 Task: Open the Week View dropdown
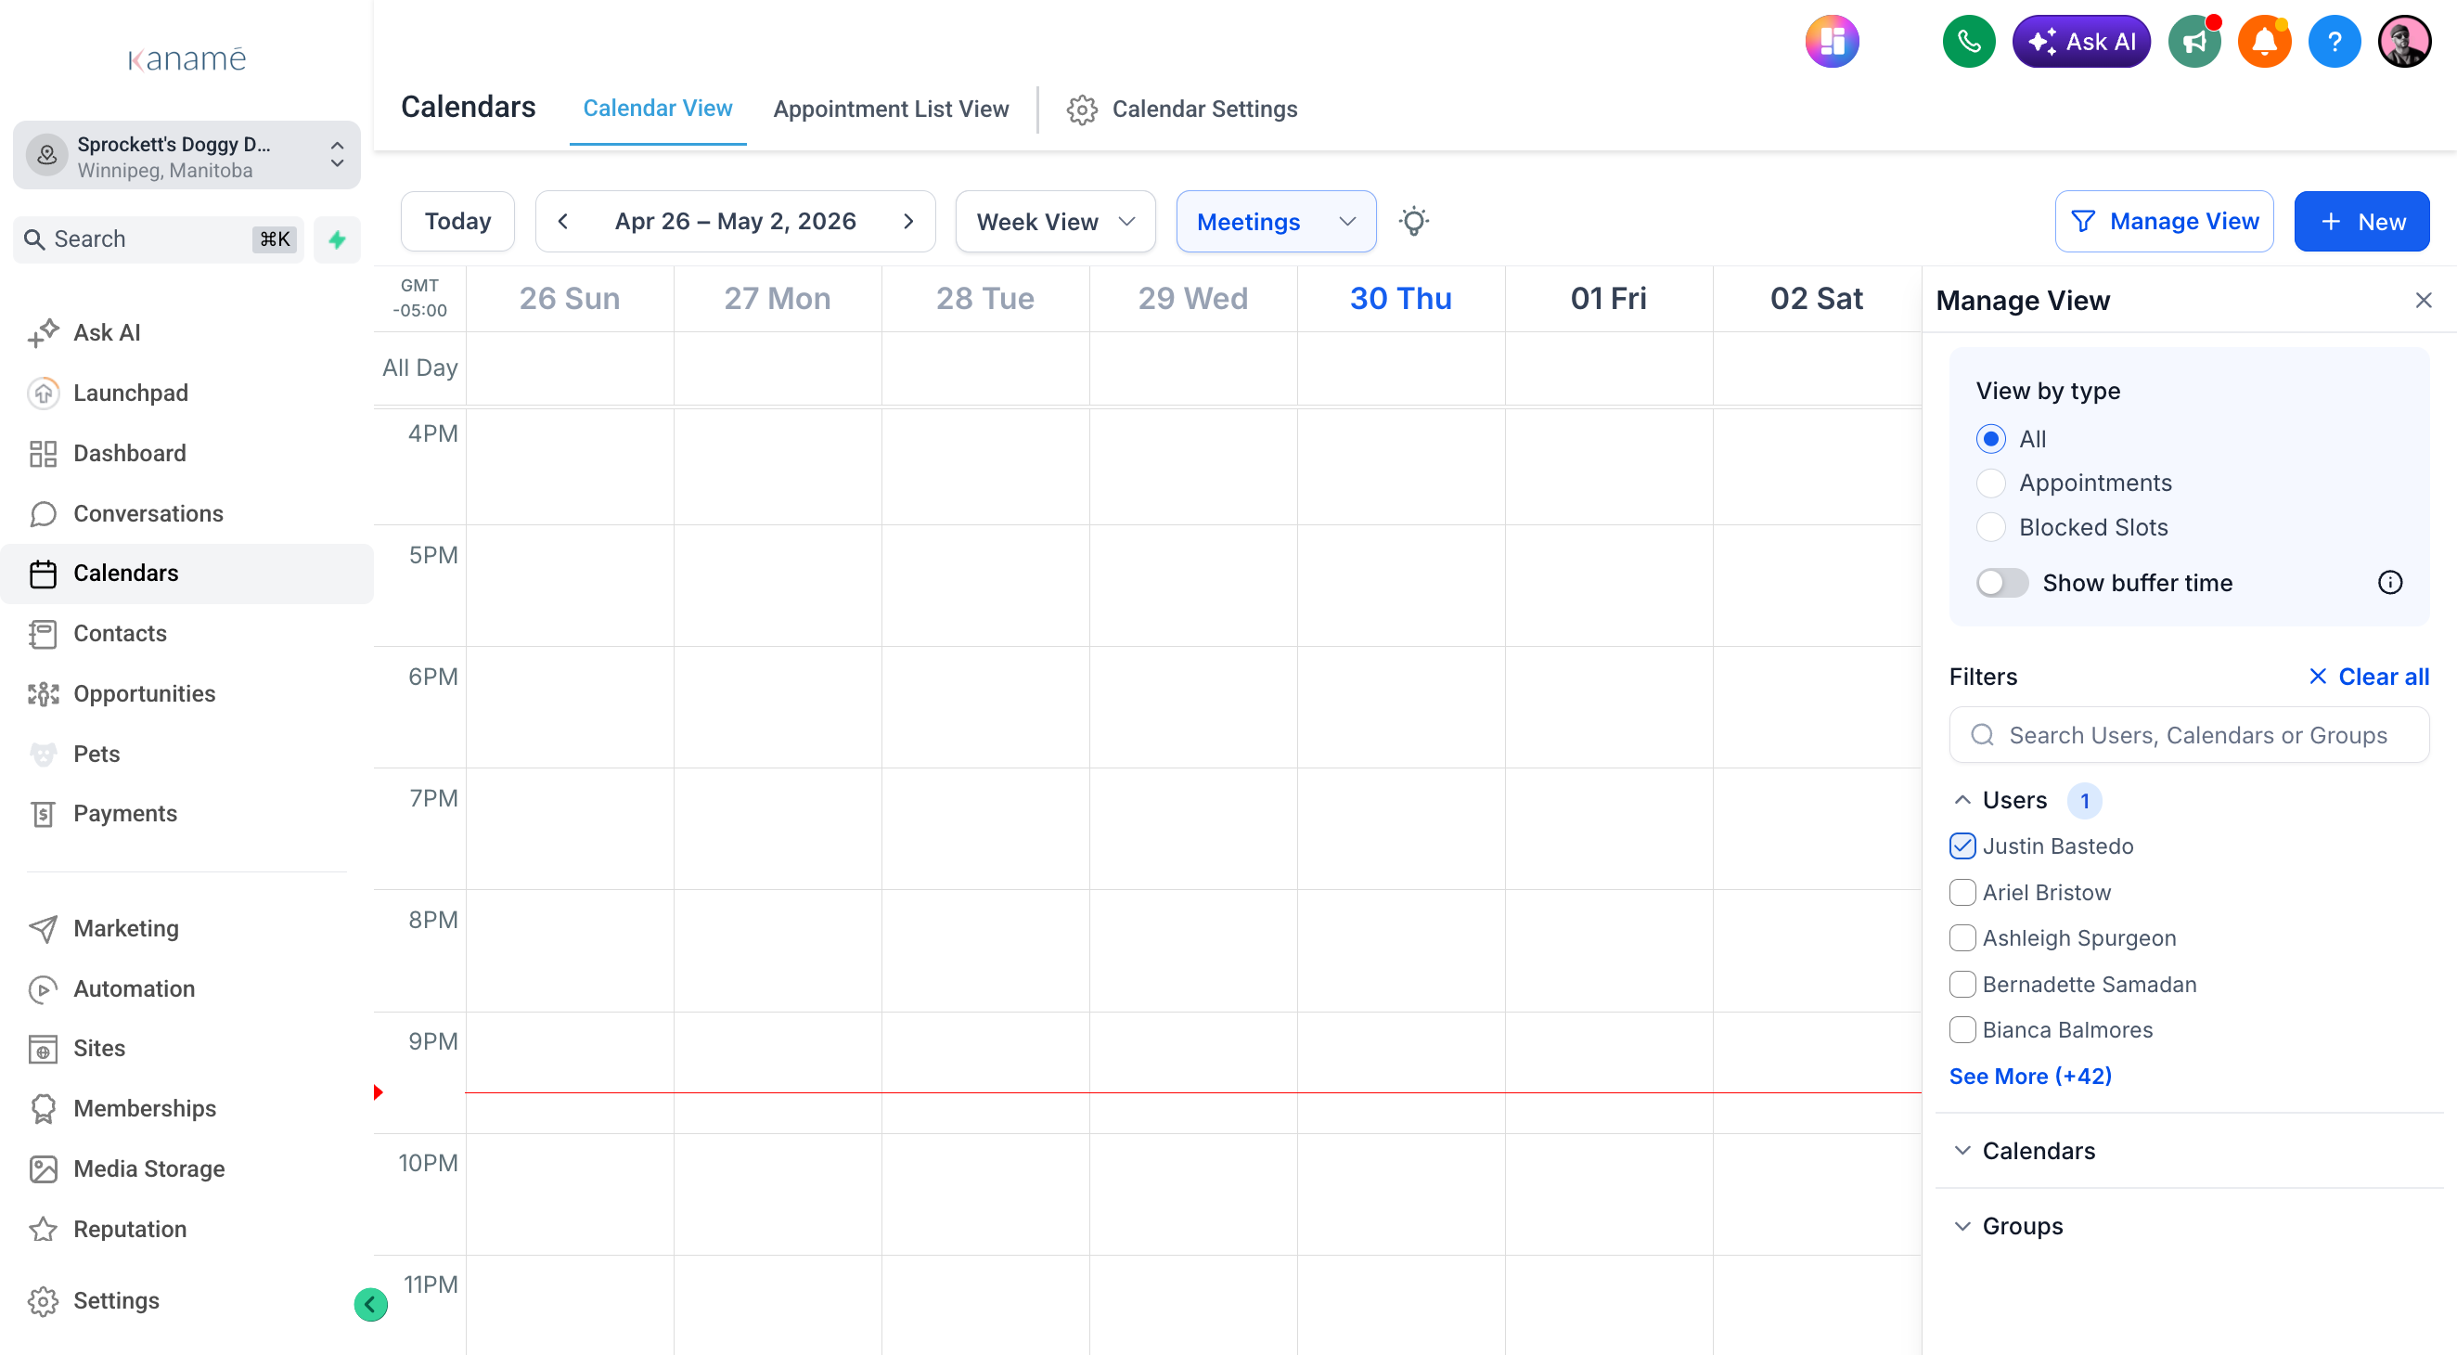(1055, 222)
